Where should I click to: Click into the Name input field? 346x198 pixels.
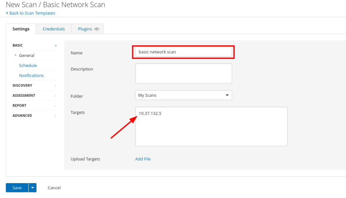(x=183, y=52)
